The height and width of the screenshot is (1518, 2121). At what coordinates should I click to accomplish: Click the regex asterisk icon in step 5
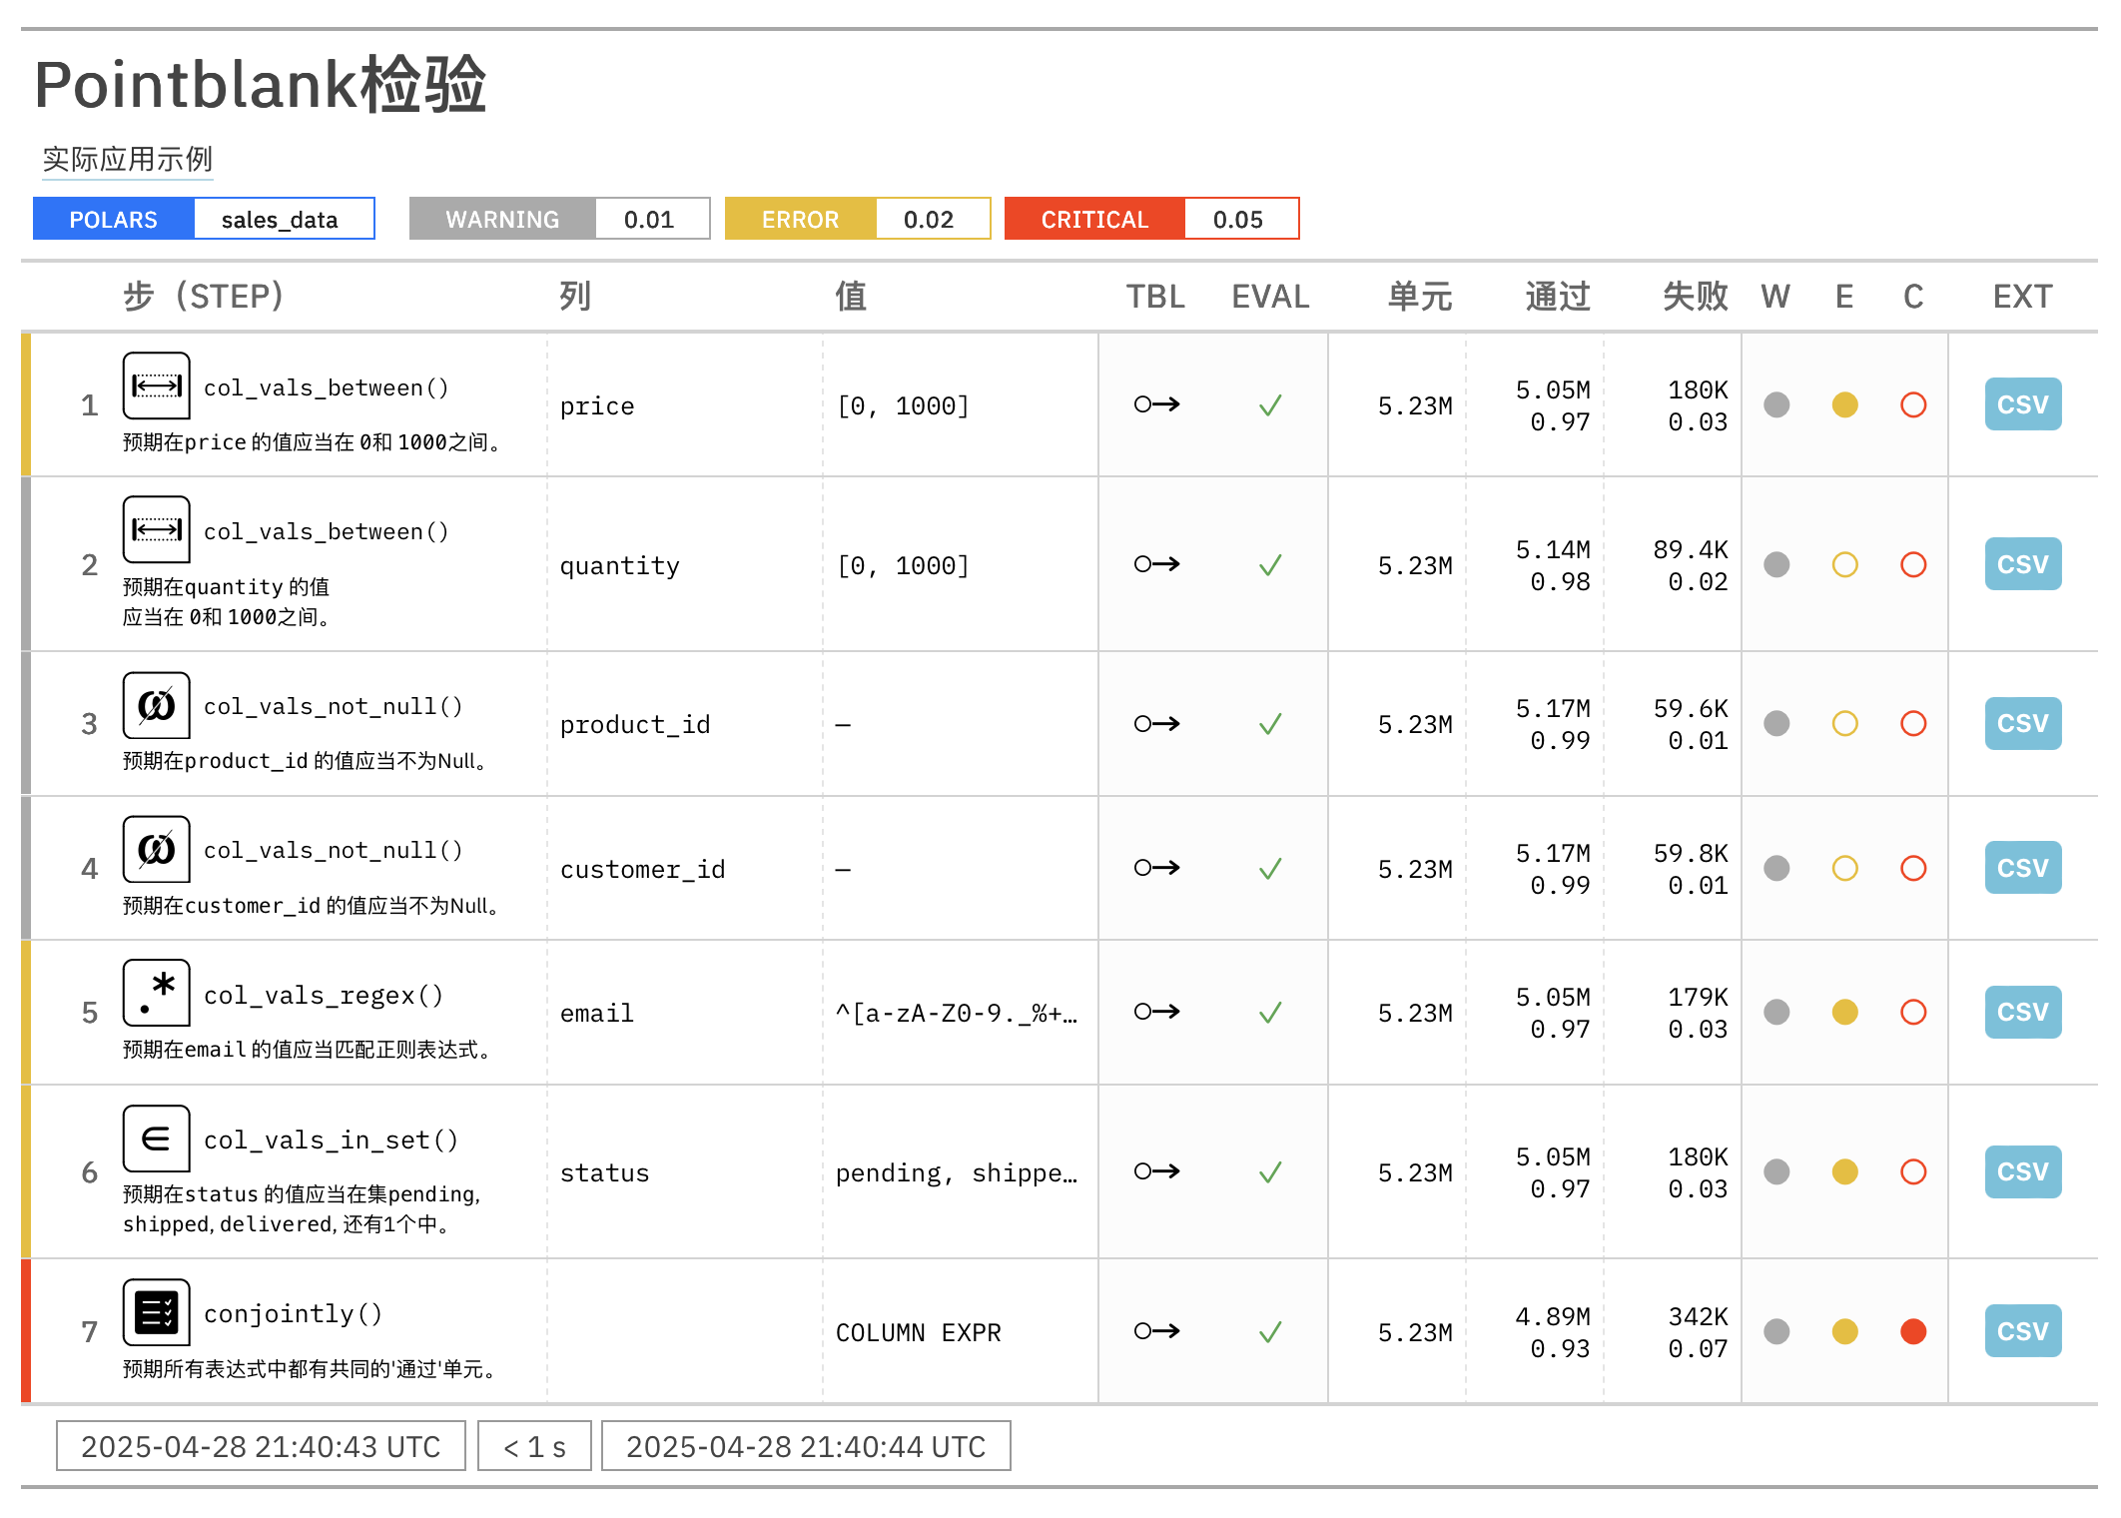[156, 993]
